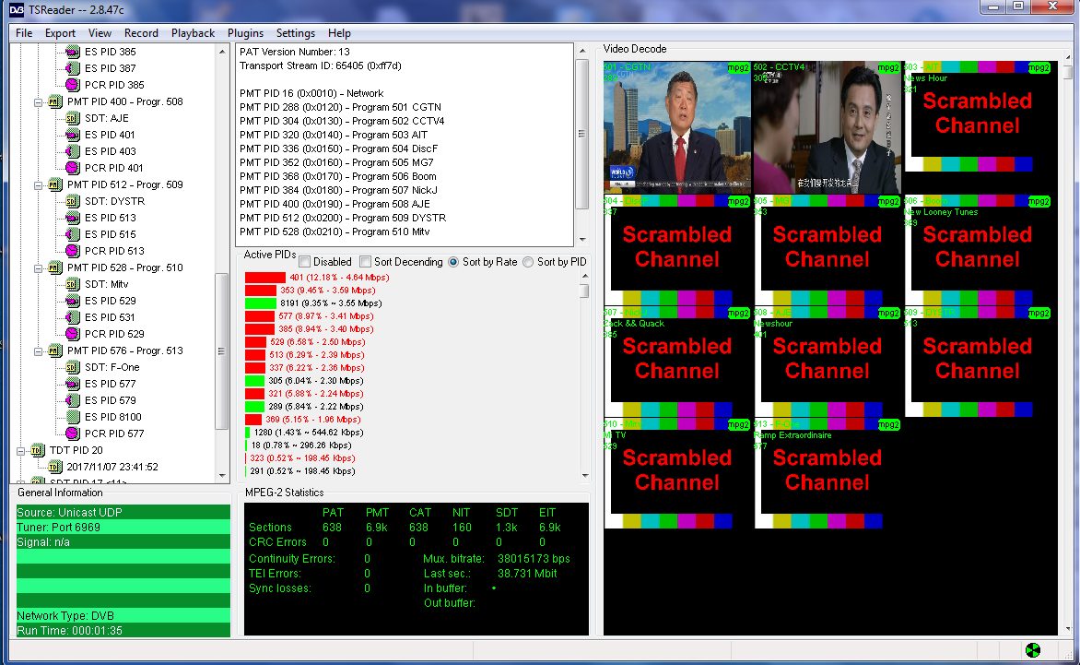Enable the Disabled checkbox in Active PIDs
This screenshot has width=1080, height=665.
tap(305, 262)
